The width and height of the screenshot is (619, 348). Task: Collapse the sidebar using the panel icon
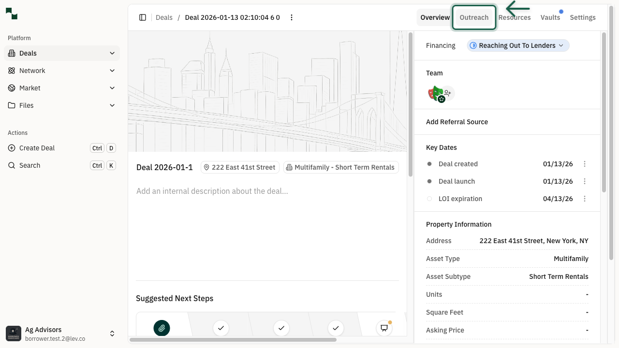tap(143, 17)
